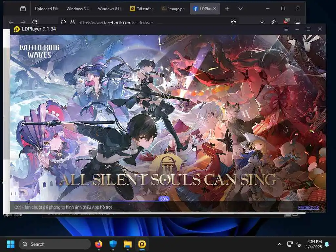
Task: Reload the Firefox page
Action: click(35, 22)
